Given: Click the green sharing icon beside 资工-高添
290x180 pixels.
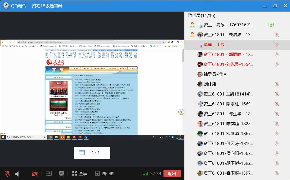Looking at the screenshot, I should tap(271, 25).
